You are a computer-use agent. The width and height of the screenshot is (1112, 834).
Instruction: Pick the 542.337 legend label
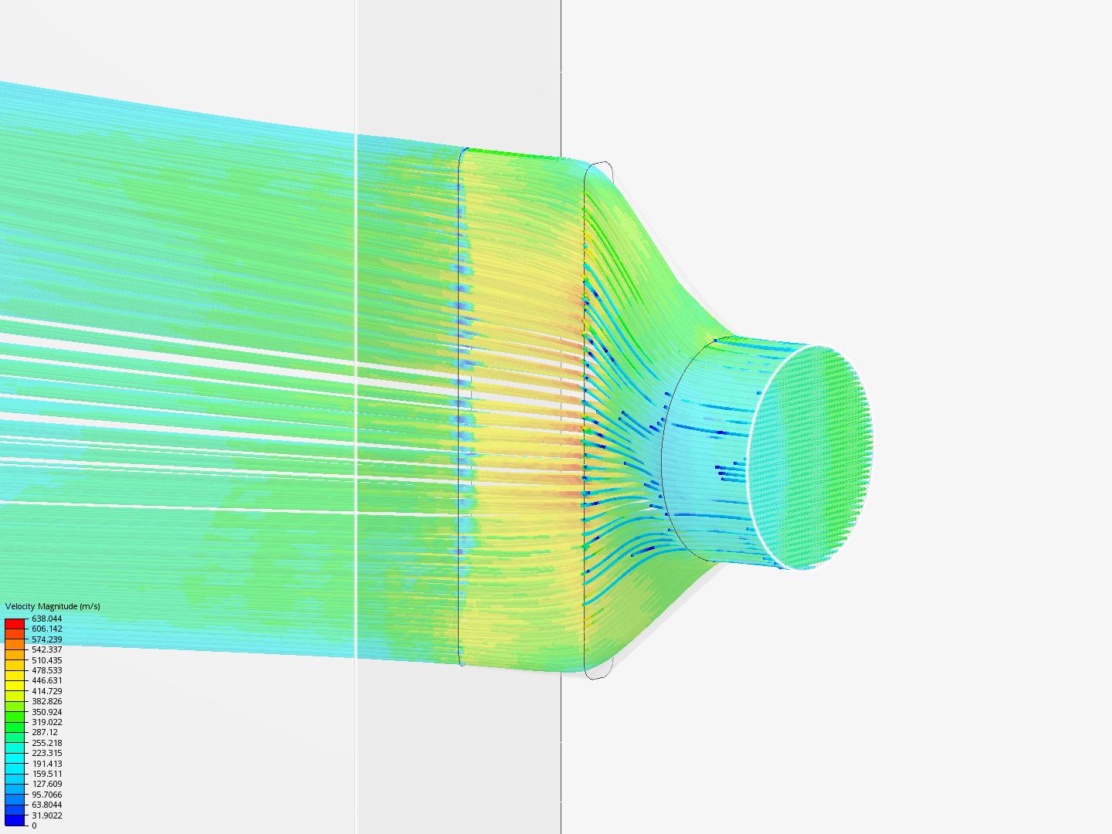pos(46,649)
